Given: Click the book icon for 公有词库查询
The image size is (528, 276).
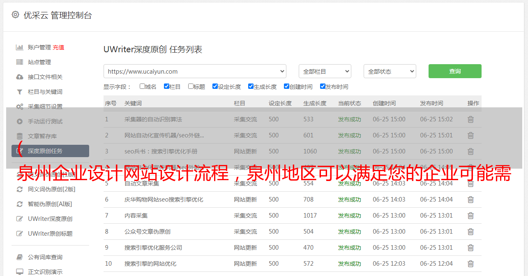Looking at the screenshot, I should coord(19,257).
